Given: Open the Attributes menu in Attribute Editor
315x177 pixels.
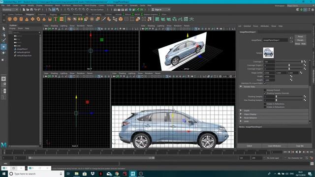Looking at the screenshot, I should point(265,26).
